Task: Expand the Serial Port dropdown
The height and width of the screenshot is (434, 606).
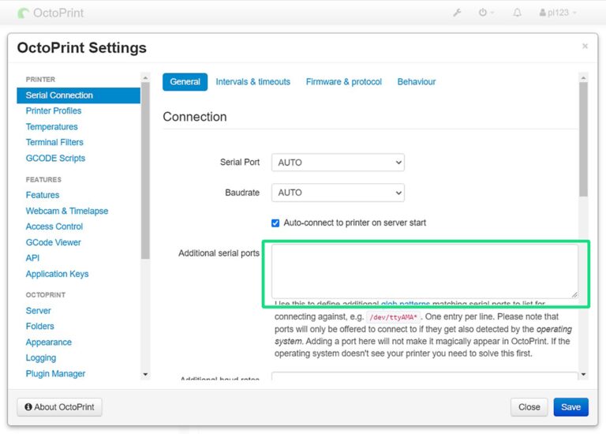Action: [338, 163]
